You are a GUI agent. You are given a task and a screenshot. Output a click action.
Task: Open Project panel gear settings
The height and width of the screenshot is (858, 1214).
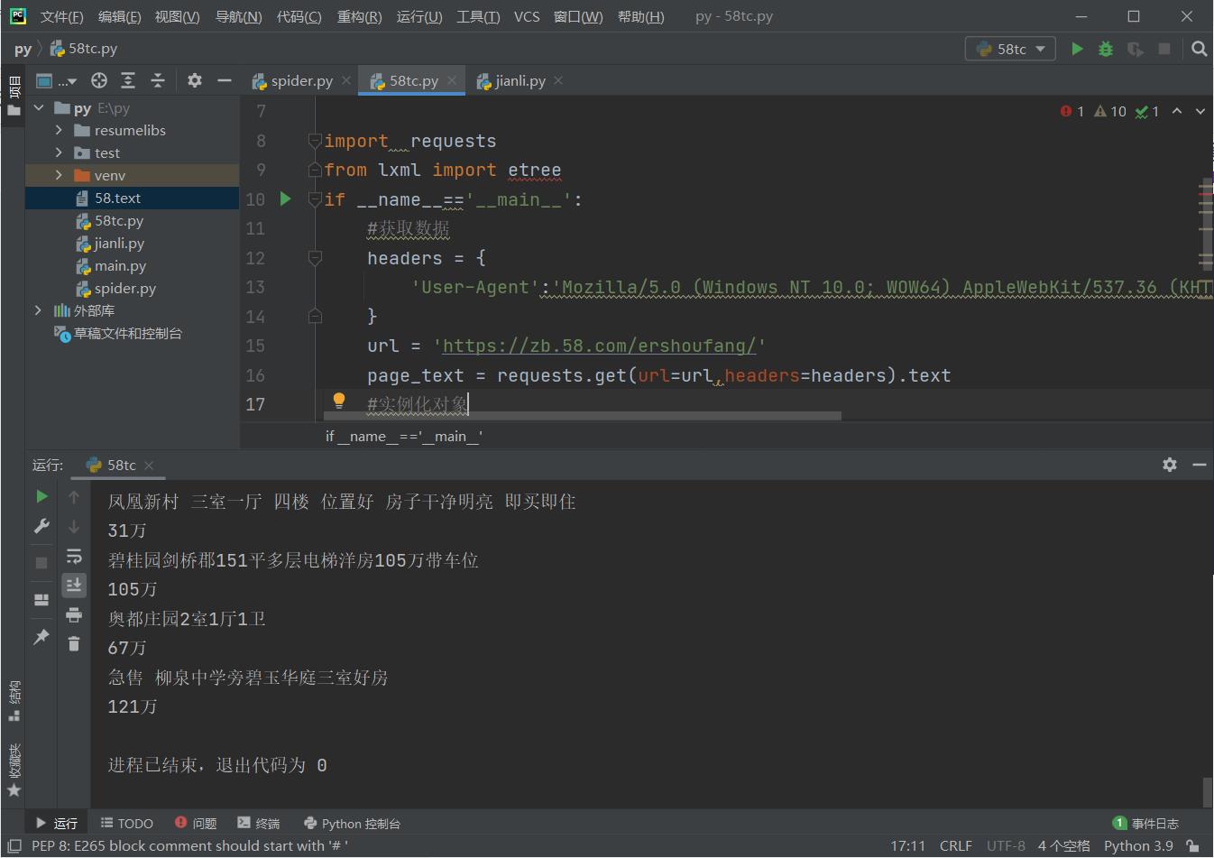coord(195,80)
